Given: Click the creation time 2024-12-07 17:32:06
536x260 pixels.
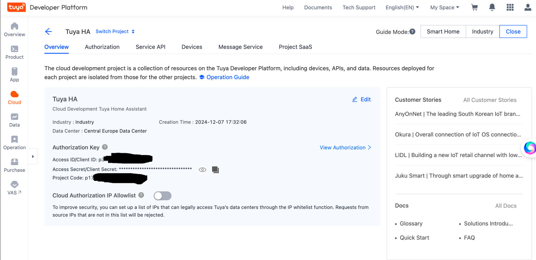Looking at the screenshot, I should click(221, 122).
